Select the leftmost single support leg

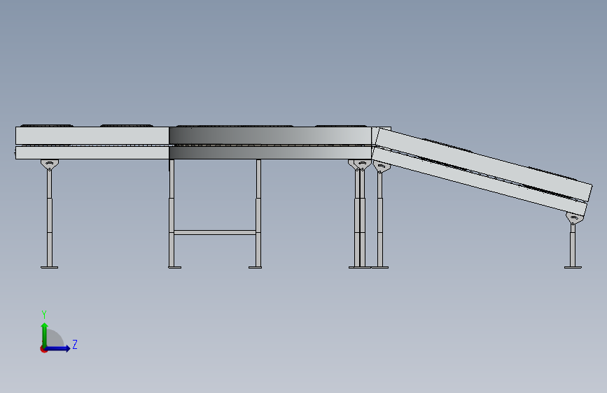tap(50, 218)
